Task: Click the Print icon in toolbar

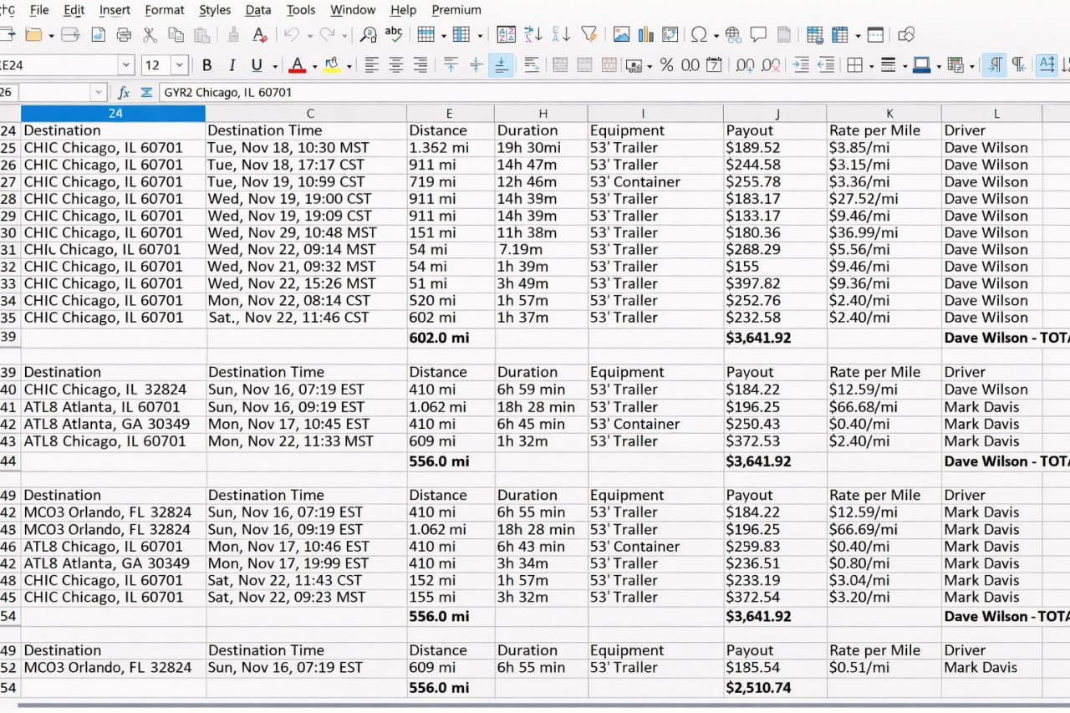Action: 124,35
